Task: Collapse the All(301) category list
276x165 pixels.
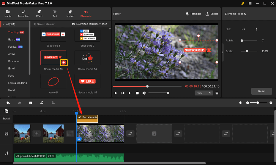Action: (x=4, y=24)
